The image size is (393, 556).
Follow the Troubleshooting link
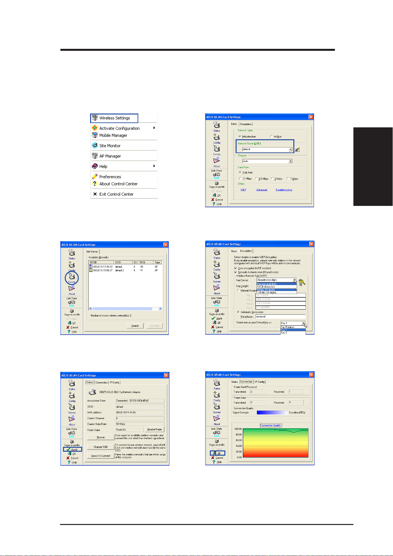284,190
